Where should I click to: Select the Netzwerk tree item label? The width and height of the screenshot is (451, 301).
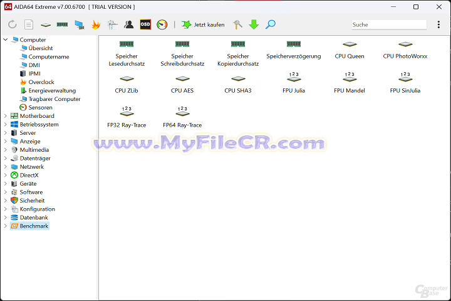coord(32,167)
